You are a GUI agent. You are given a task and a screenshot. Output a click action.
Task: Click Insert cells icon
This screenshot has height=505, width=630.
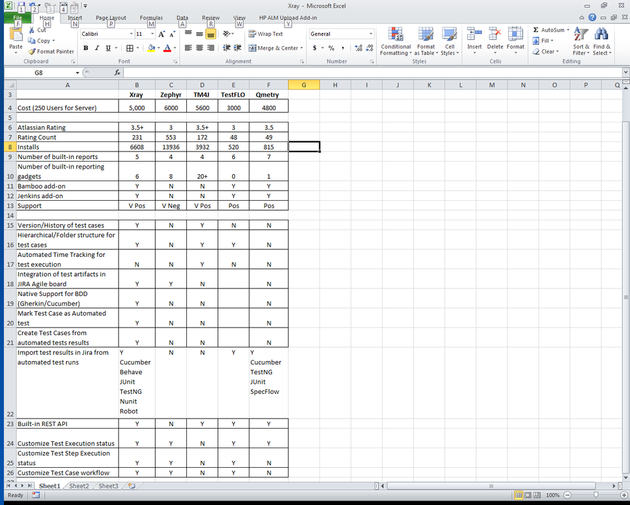[475, 35]
